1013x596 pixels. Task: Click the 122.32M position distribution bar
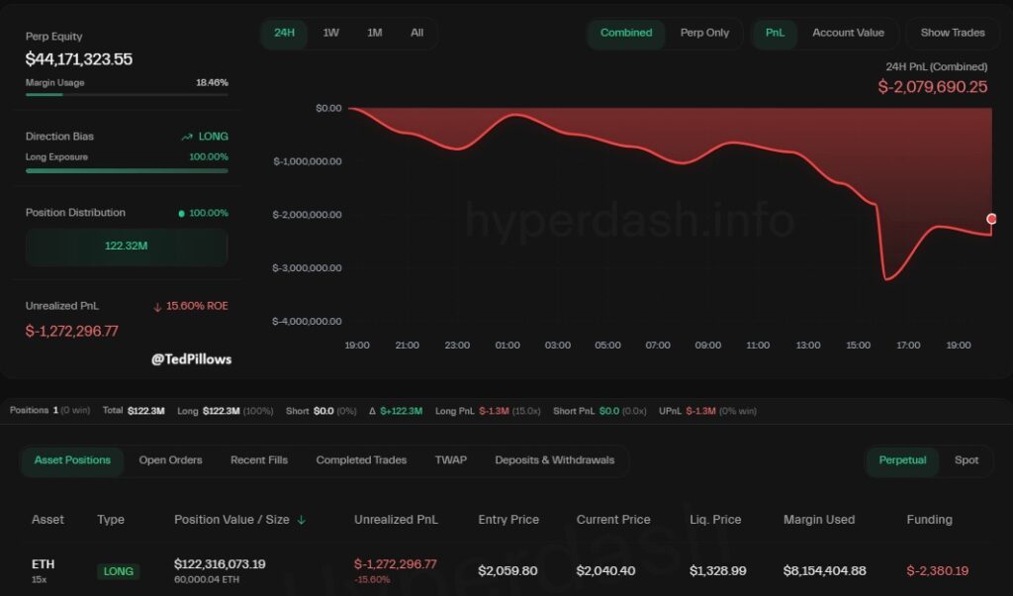[x=127, y=247]
